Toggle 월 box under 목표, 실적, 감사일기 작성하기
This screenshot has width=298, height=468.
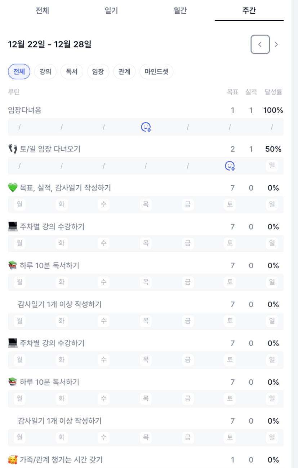pos(19,204)
